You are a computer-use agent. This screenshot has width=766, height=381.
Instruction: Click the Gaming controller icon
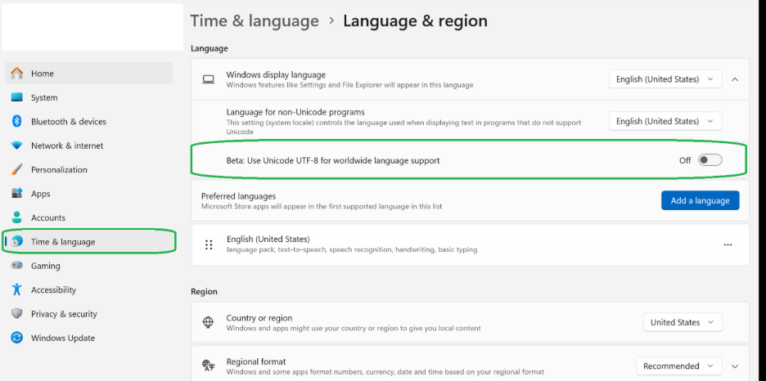click(x=16, y=266)
